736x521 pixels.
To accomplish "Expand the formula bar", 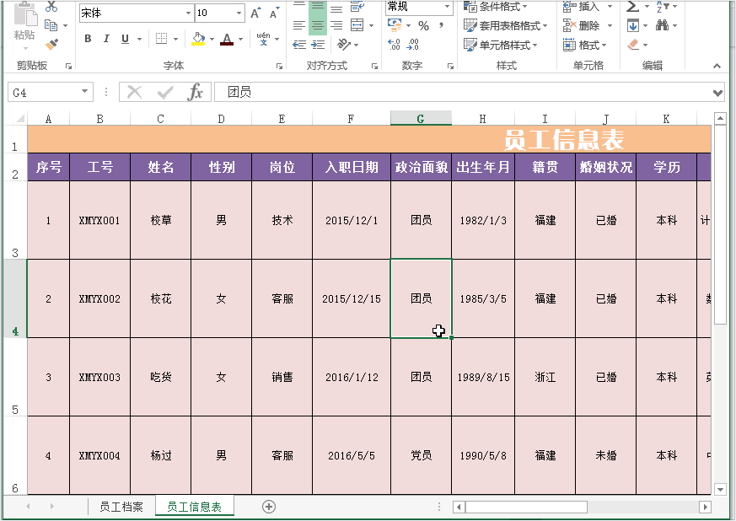I will point(717,93).
